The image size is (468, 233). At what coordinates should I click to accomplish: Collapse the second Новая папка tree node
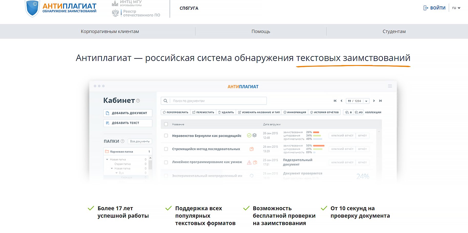[112, 168]
